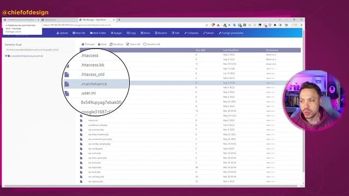Click the Unselect All checkbox option
This screenshot has height=196, width=349.
coord(152,44)
